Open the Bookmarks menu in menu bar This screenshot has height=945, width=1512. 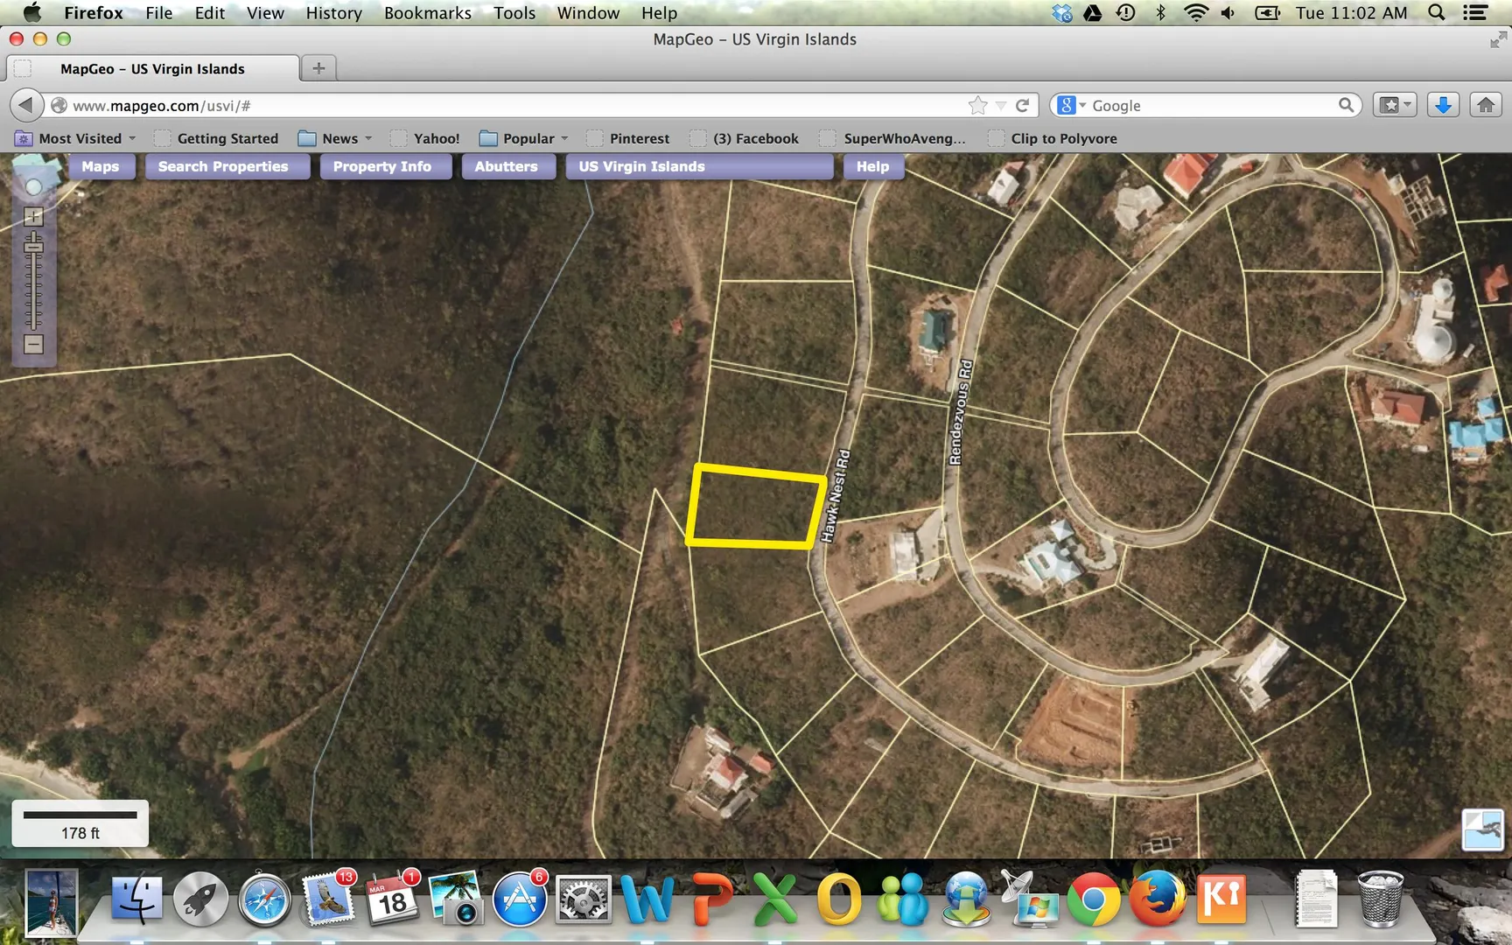click(427, 13)
